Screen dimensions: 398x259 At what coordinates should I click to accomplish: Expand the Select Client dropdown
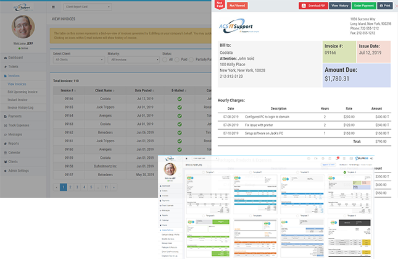coord(77,60)
